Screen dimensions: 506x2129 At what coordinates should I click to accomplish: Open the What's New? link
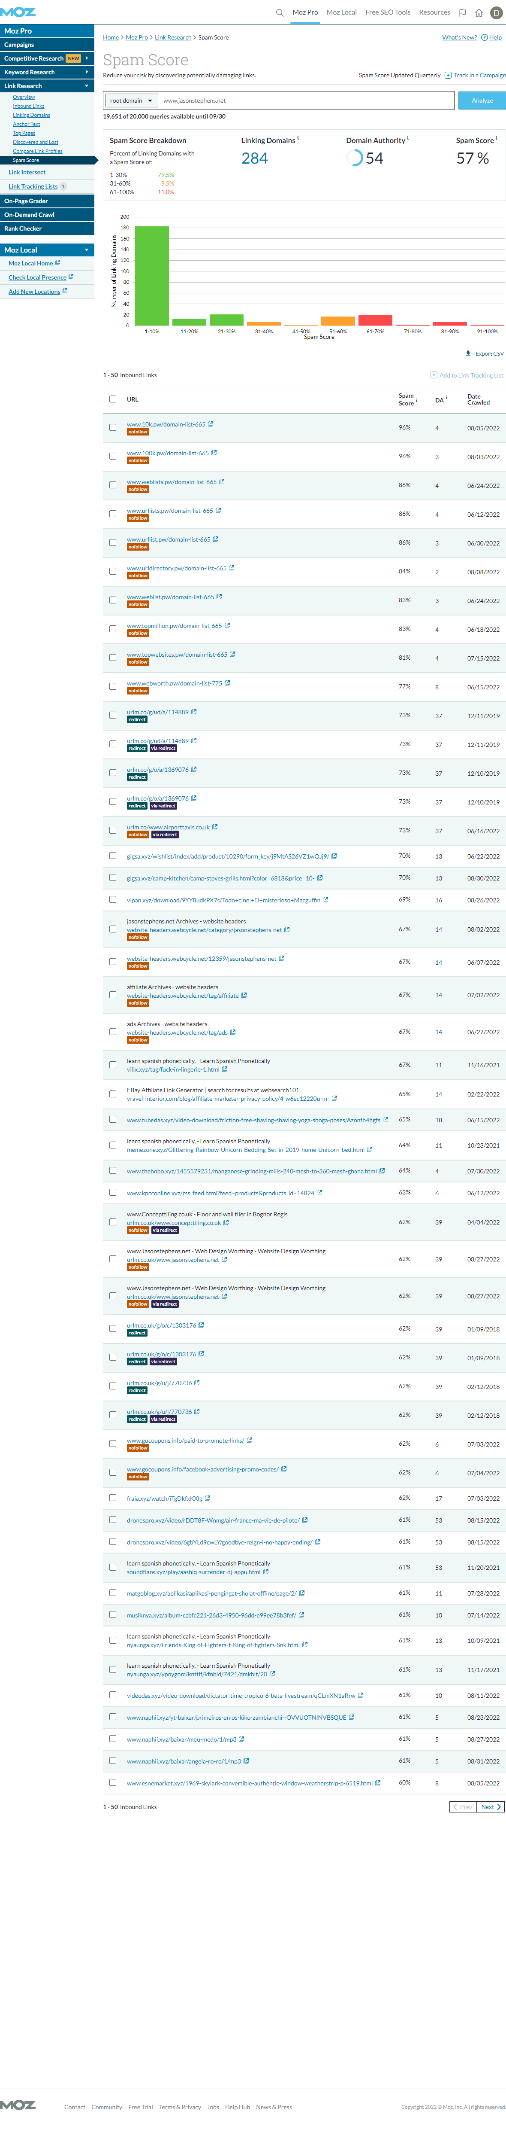[x=459, y=37]
